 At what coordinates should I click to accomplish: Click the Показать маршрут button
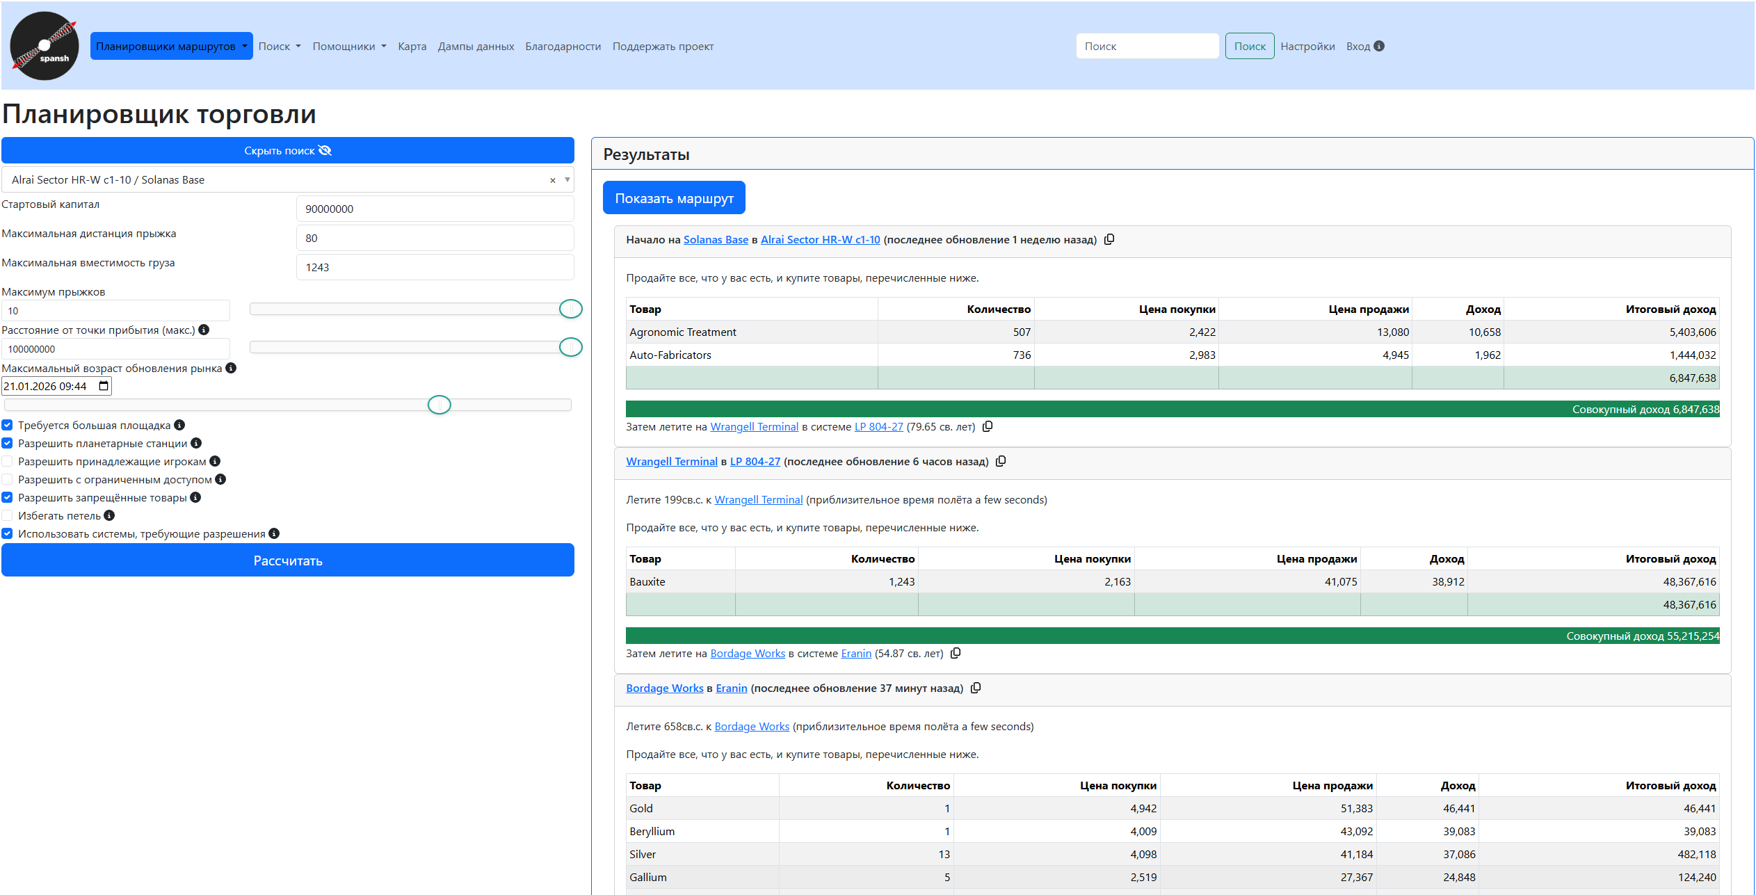[673, 198]
